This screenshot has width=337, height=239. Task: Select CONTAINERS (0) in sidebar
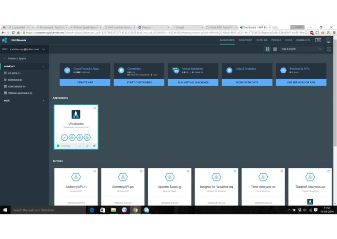pyautogui.click(x=16, y=87)
